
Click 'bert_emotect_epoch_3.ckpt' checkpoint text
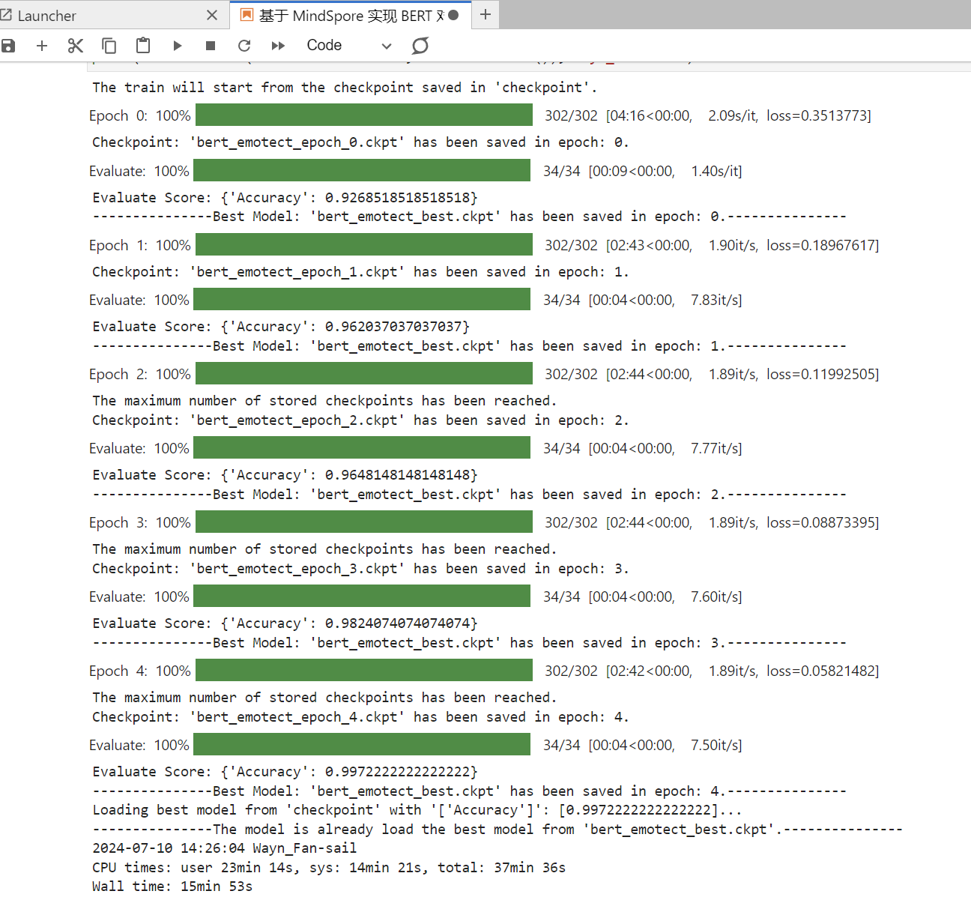(x=297, y=569)
